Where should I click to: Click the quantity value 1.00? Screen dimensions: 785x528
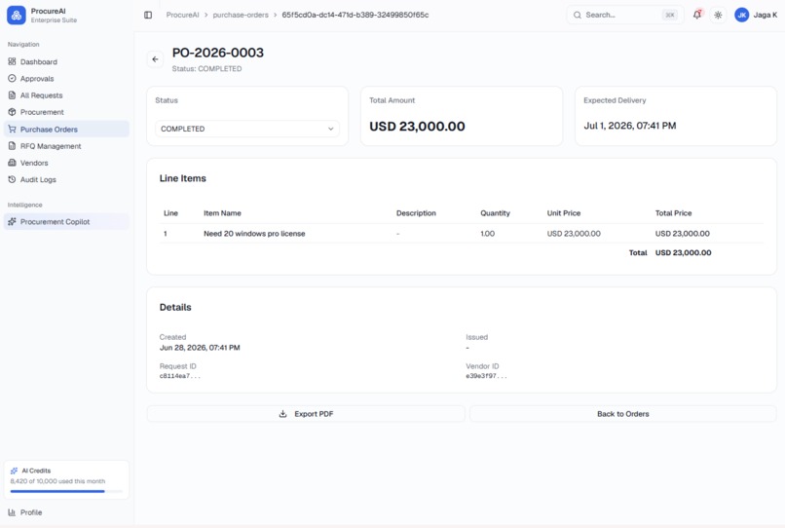pyautogui.click(x=488, y=234)
